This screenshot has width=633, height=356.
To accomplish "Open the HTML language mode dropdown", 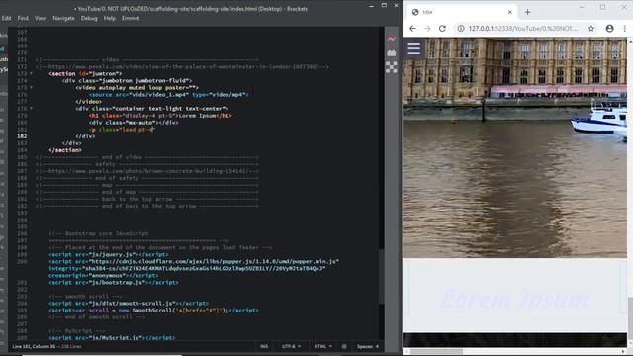I will click(323, 346).
